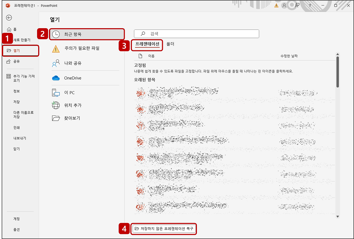This screenshot has width=354, height=239.
Task: Open the 홈 page in sidebar
Action: pos(12,29)
